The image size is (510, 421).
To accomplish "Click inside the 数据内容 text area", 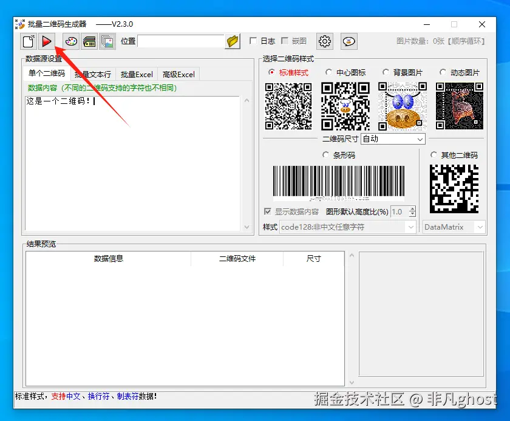I will pos(132,163).
